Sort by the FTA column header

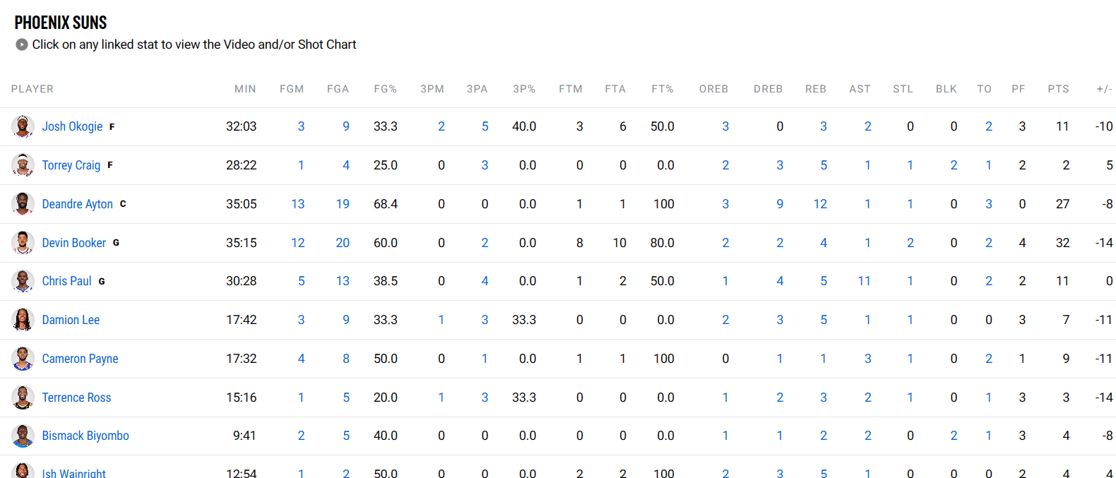615,89
